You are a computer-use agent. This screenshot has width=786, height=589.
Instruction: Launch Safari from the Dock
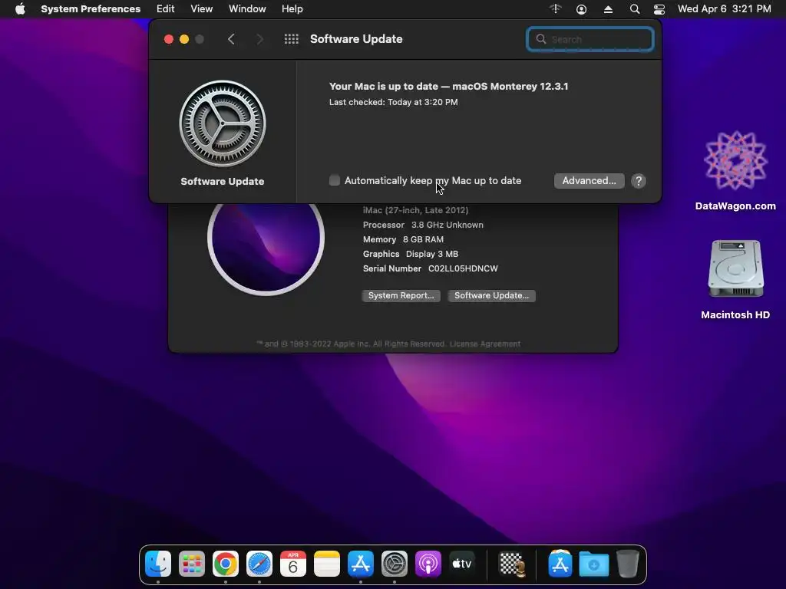(259, 564)
